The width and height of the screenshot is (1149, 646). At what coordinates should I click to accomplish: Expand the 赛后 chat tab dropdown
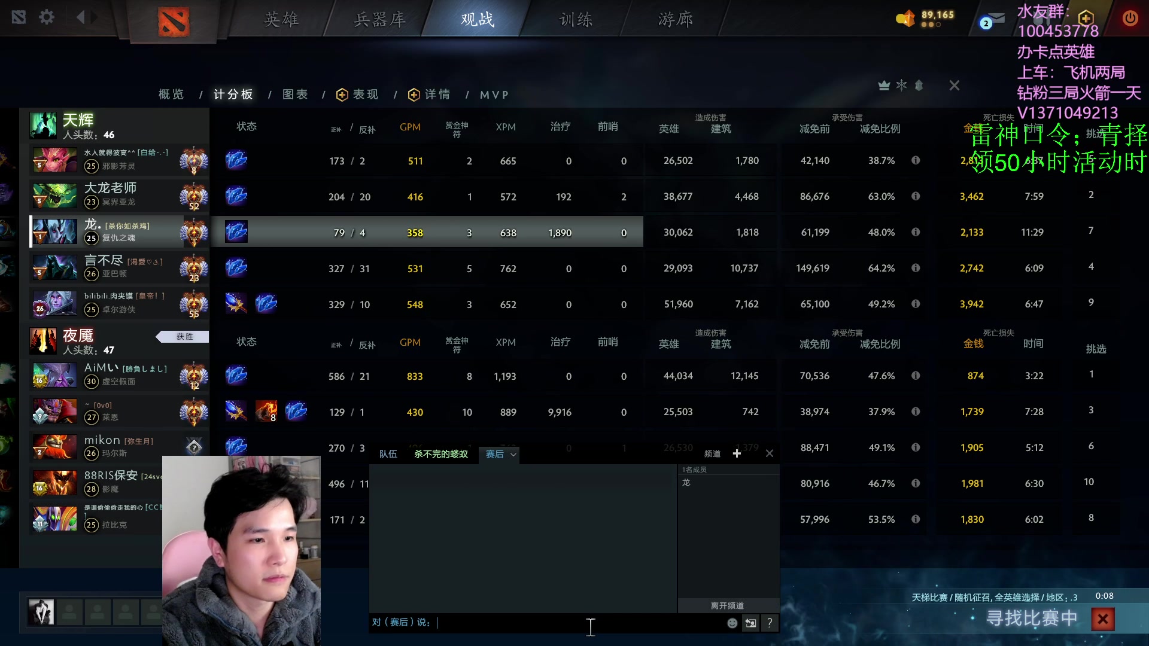click(513, 455)
